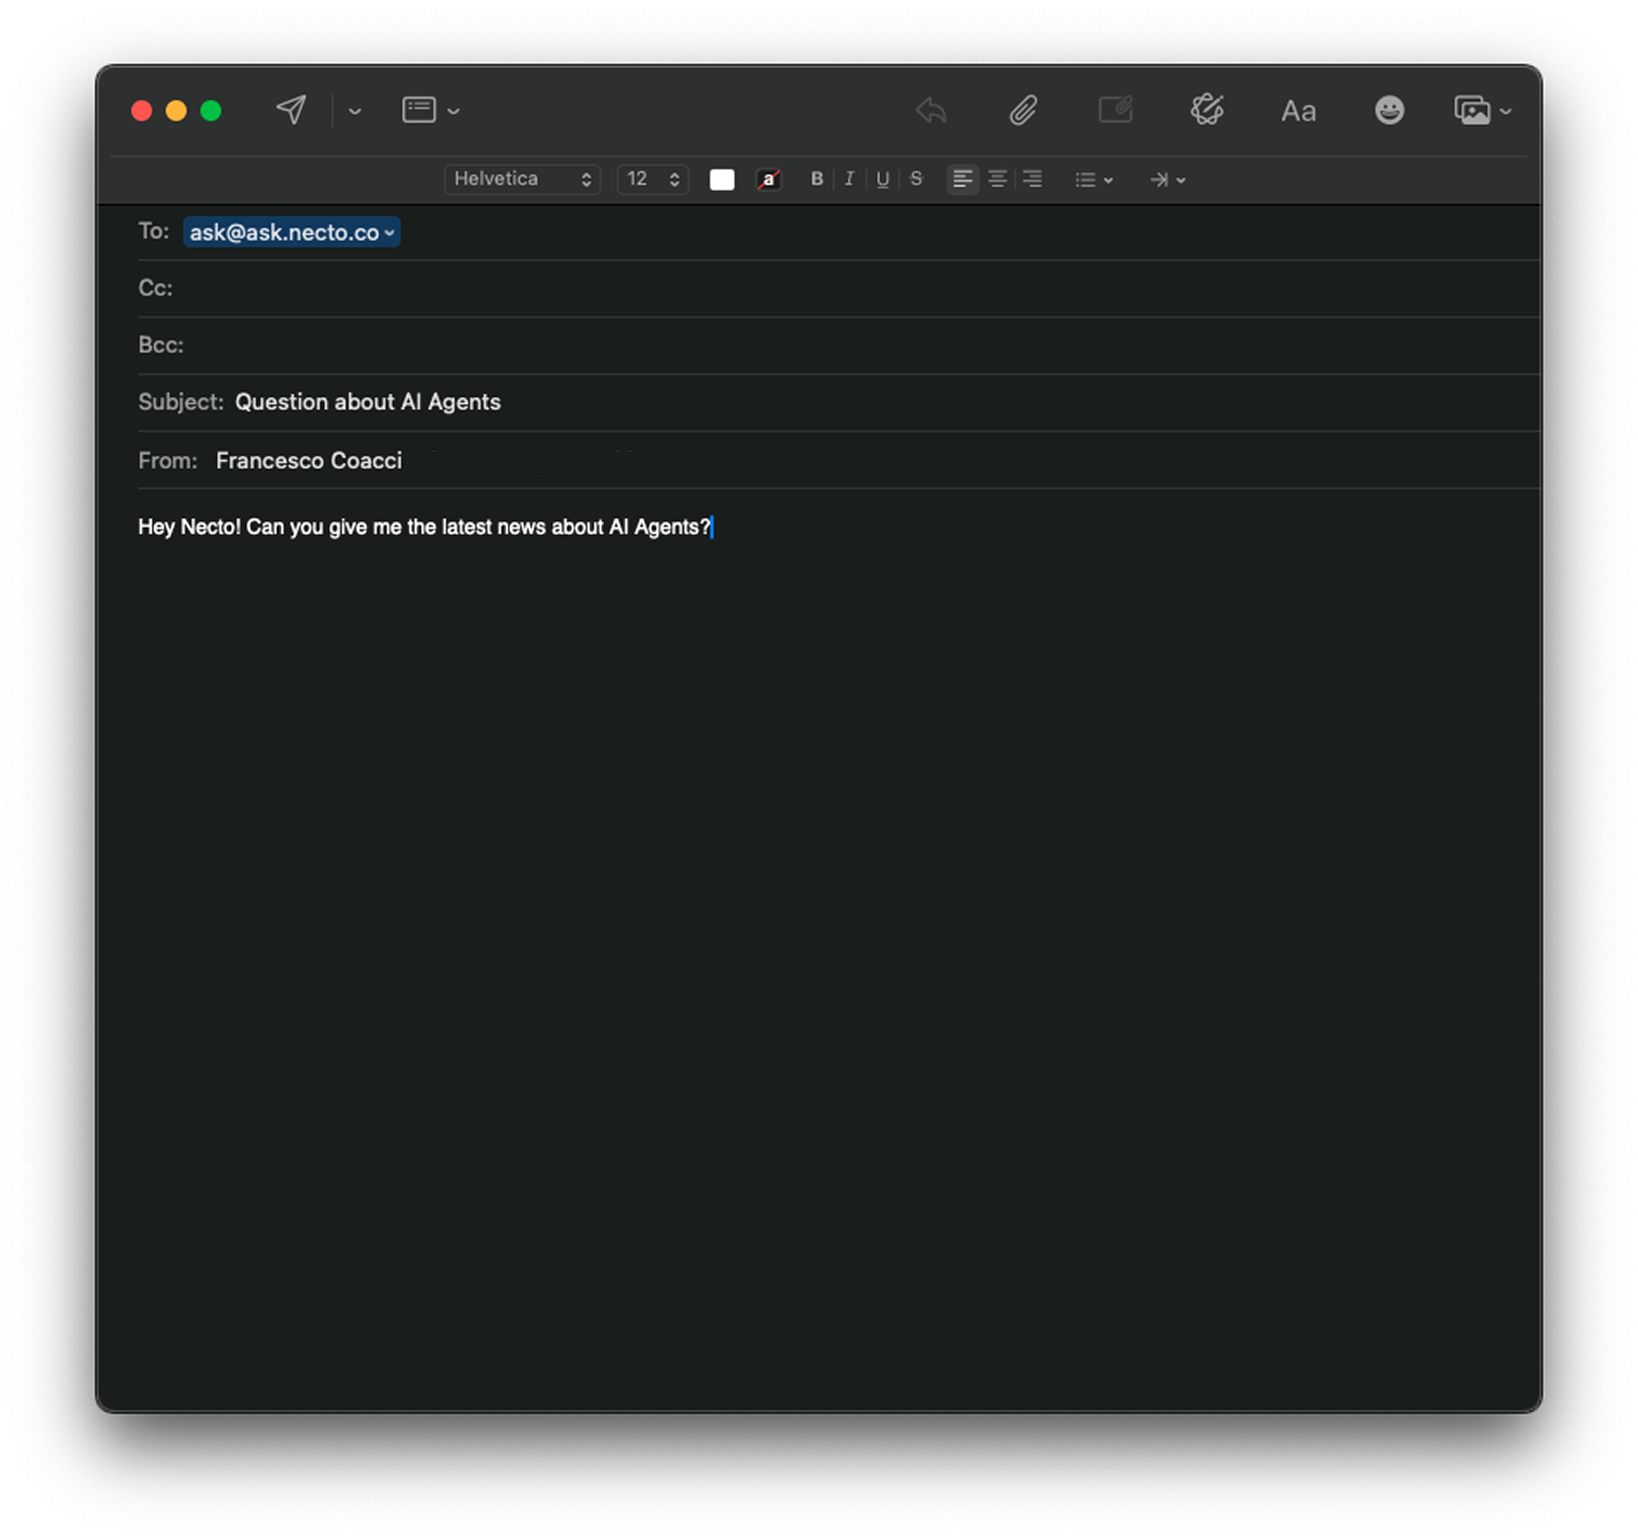The image size is (1638, 1540).
Task: Send the message with the paper plane icon
Action: (291, 110)
